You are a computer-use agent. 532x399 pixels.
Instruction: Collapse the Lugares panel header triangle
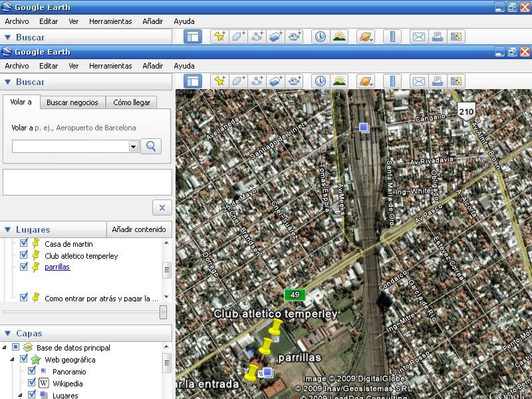[8, 229]
